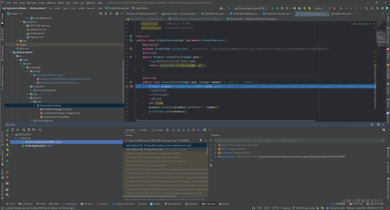Open Search Everywhere magnifier icon
This screenshot has width=390, height=210.
[x=377, y=8]
